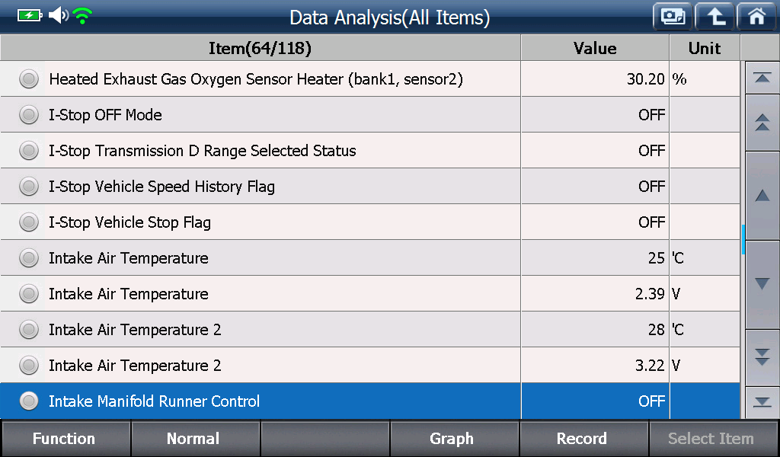Toggle I-Stop Transmission D Range Selected Status radio
Viewport: 780px width, 457px height.
(29, 151)
